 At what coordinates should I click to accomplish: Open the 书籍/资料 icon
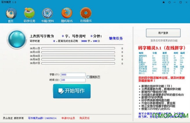[47, 13]
